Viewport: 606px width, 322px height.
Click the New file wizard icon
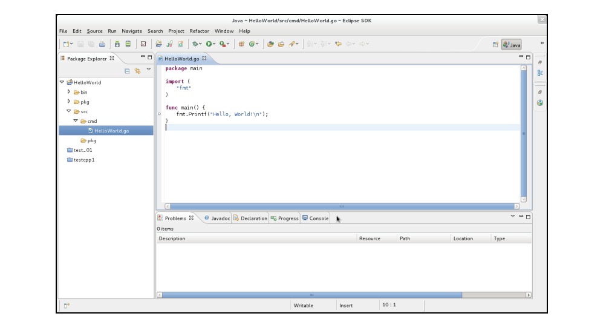pos(66,44)
